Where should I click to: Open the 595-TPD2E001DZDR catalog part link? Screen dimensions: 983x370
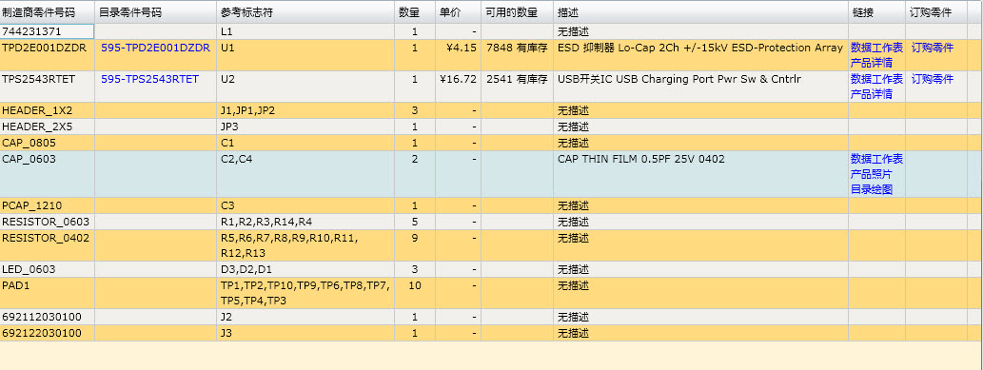tap(155, 48)
